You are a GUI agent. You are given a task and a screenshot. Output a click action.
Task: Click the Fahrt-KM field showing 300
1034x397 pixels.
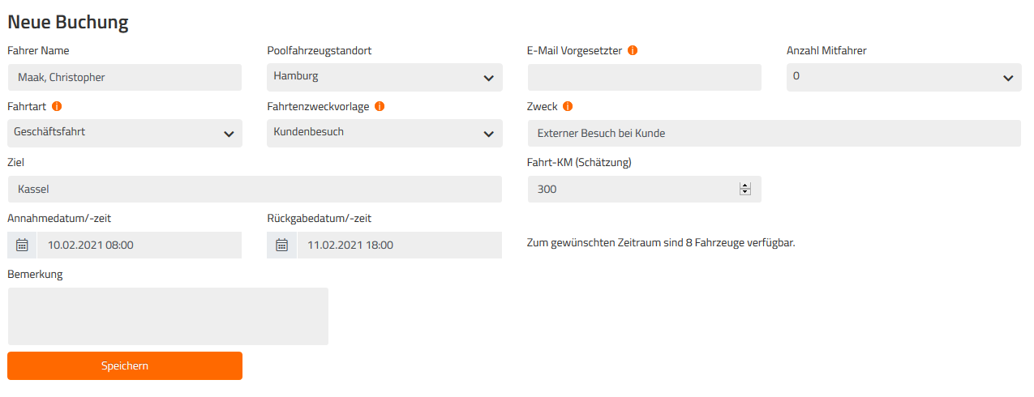coord(645,189)
